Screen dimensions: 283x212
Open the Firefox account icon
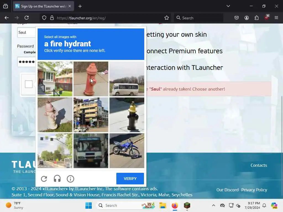(247, 18)
